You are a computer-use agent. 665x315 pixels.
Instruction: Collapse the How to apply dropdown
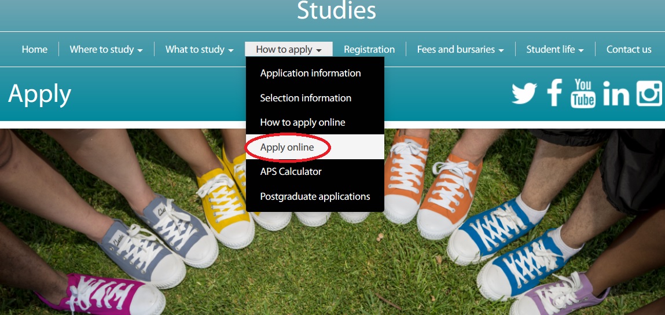(288, 50)
